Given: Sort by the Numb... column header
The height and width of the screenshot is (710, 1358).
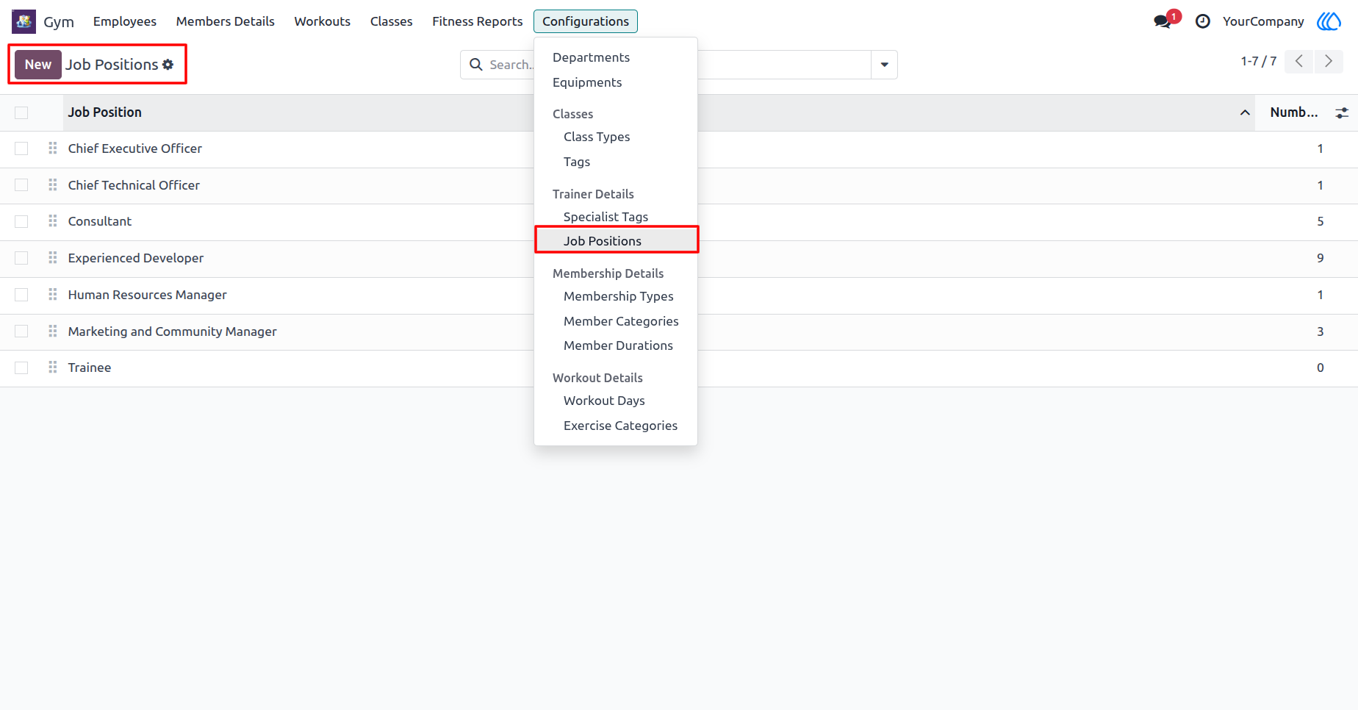Looking at the screenshot, I should pyautogui.click(x=1294, y=112).
